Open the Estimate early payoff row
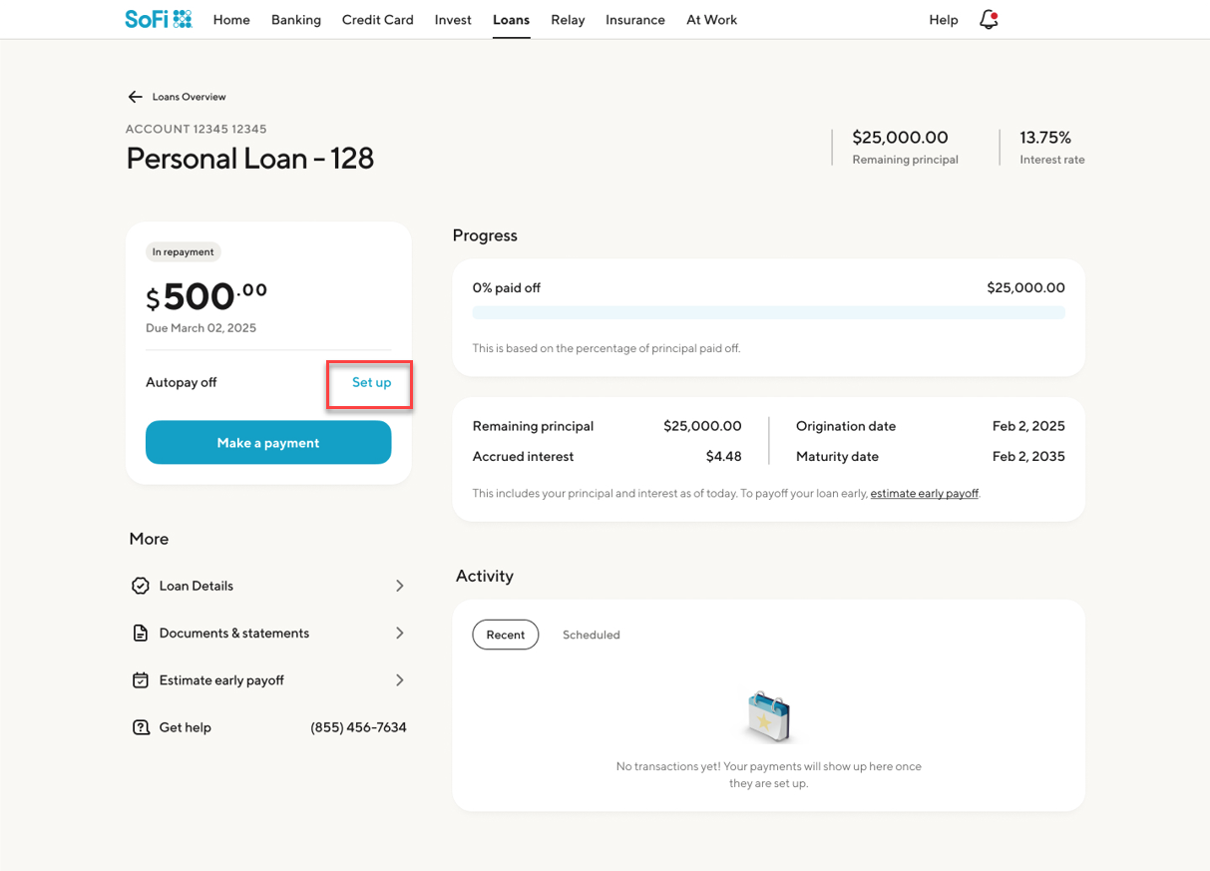 click(x=268, y=680)
